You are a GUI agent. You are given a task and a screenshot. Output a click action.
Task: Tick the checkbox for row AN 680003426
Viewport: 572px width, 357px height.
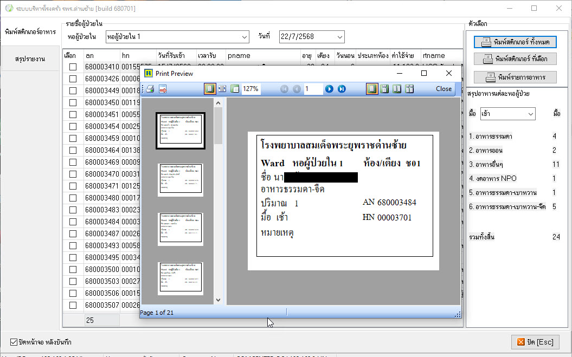(x=73, y=79)
